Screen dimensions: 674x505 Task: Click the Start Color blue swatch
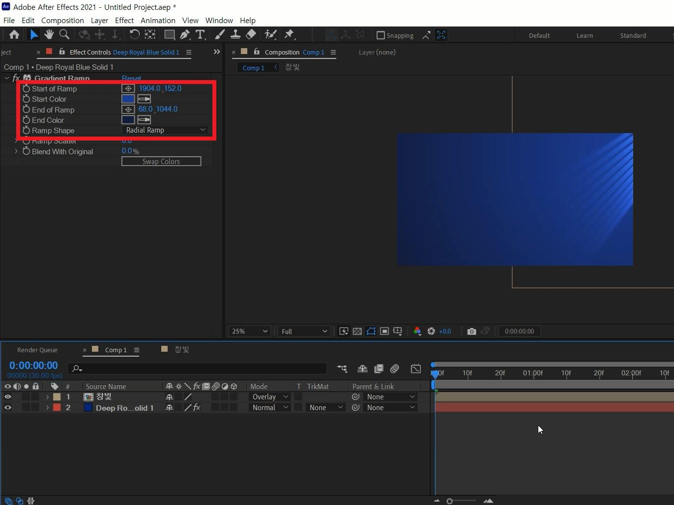tap(128, 99)
